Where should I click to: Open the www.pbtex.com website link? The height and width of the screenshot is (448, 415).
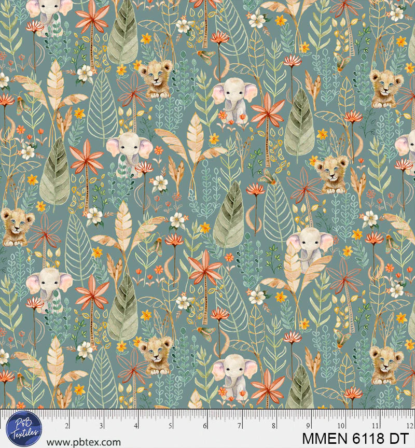pyautogui.click(x=84, y=442)
